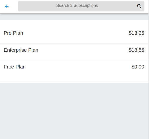The width and height of the screenshot is (149, 139).
Task: Click the magnifying glass search icon
Action: (x=139, y=6)
